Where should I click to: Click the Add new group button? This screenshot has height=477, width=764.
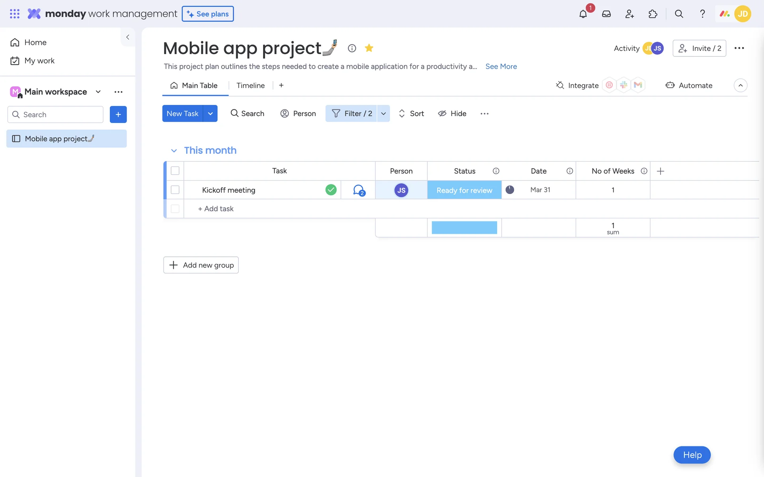click(x=201, y=265)
